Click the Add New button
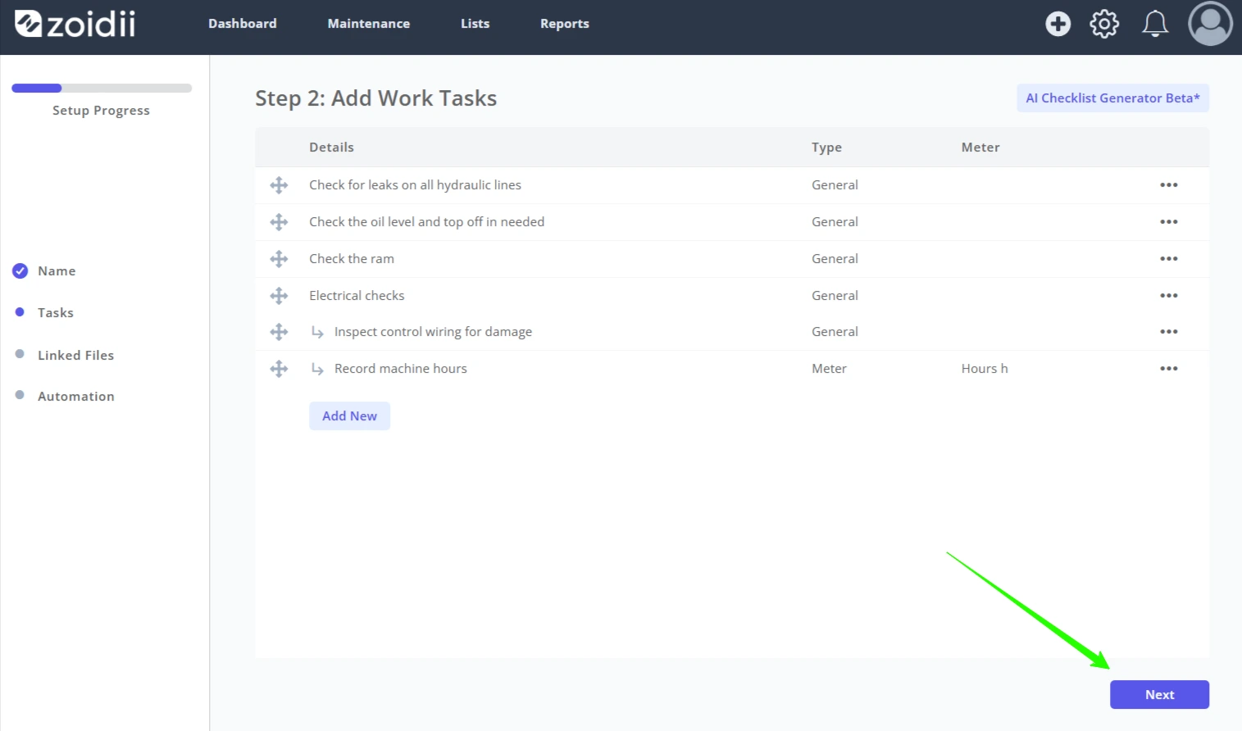 [x=349, y=416]
